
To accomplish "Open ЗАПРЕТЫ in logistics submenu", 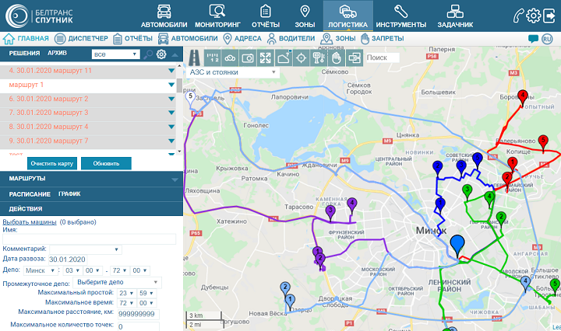I will 382,39.
